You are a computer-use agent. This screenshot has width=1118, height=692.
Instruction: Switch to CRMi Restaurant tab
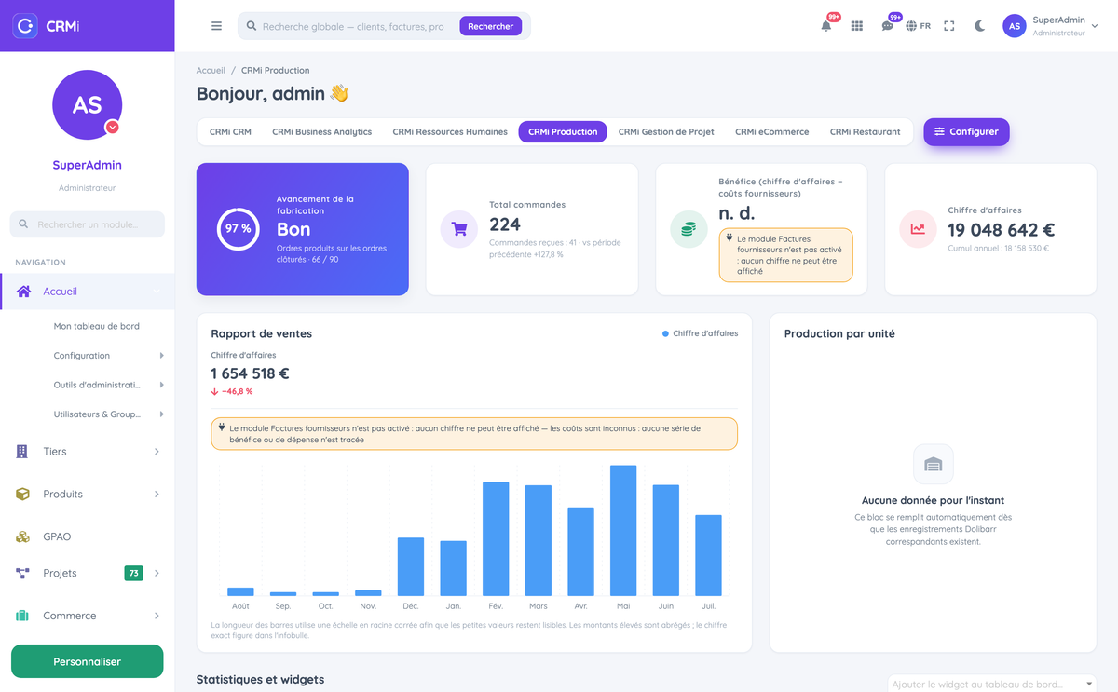click(866, 132)
